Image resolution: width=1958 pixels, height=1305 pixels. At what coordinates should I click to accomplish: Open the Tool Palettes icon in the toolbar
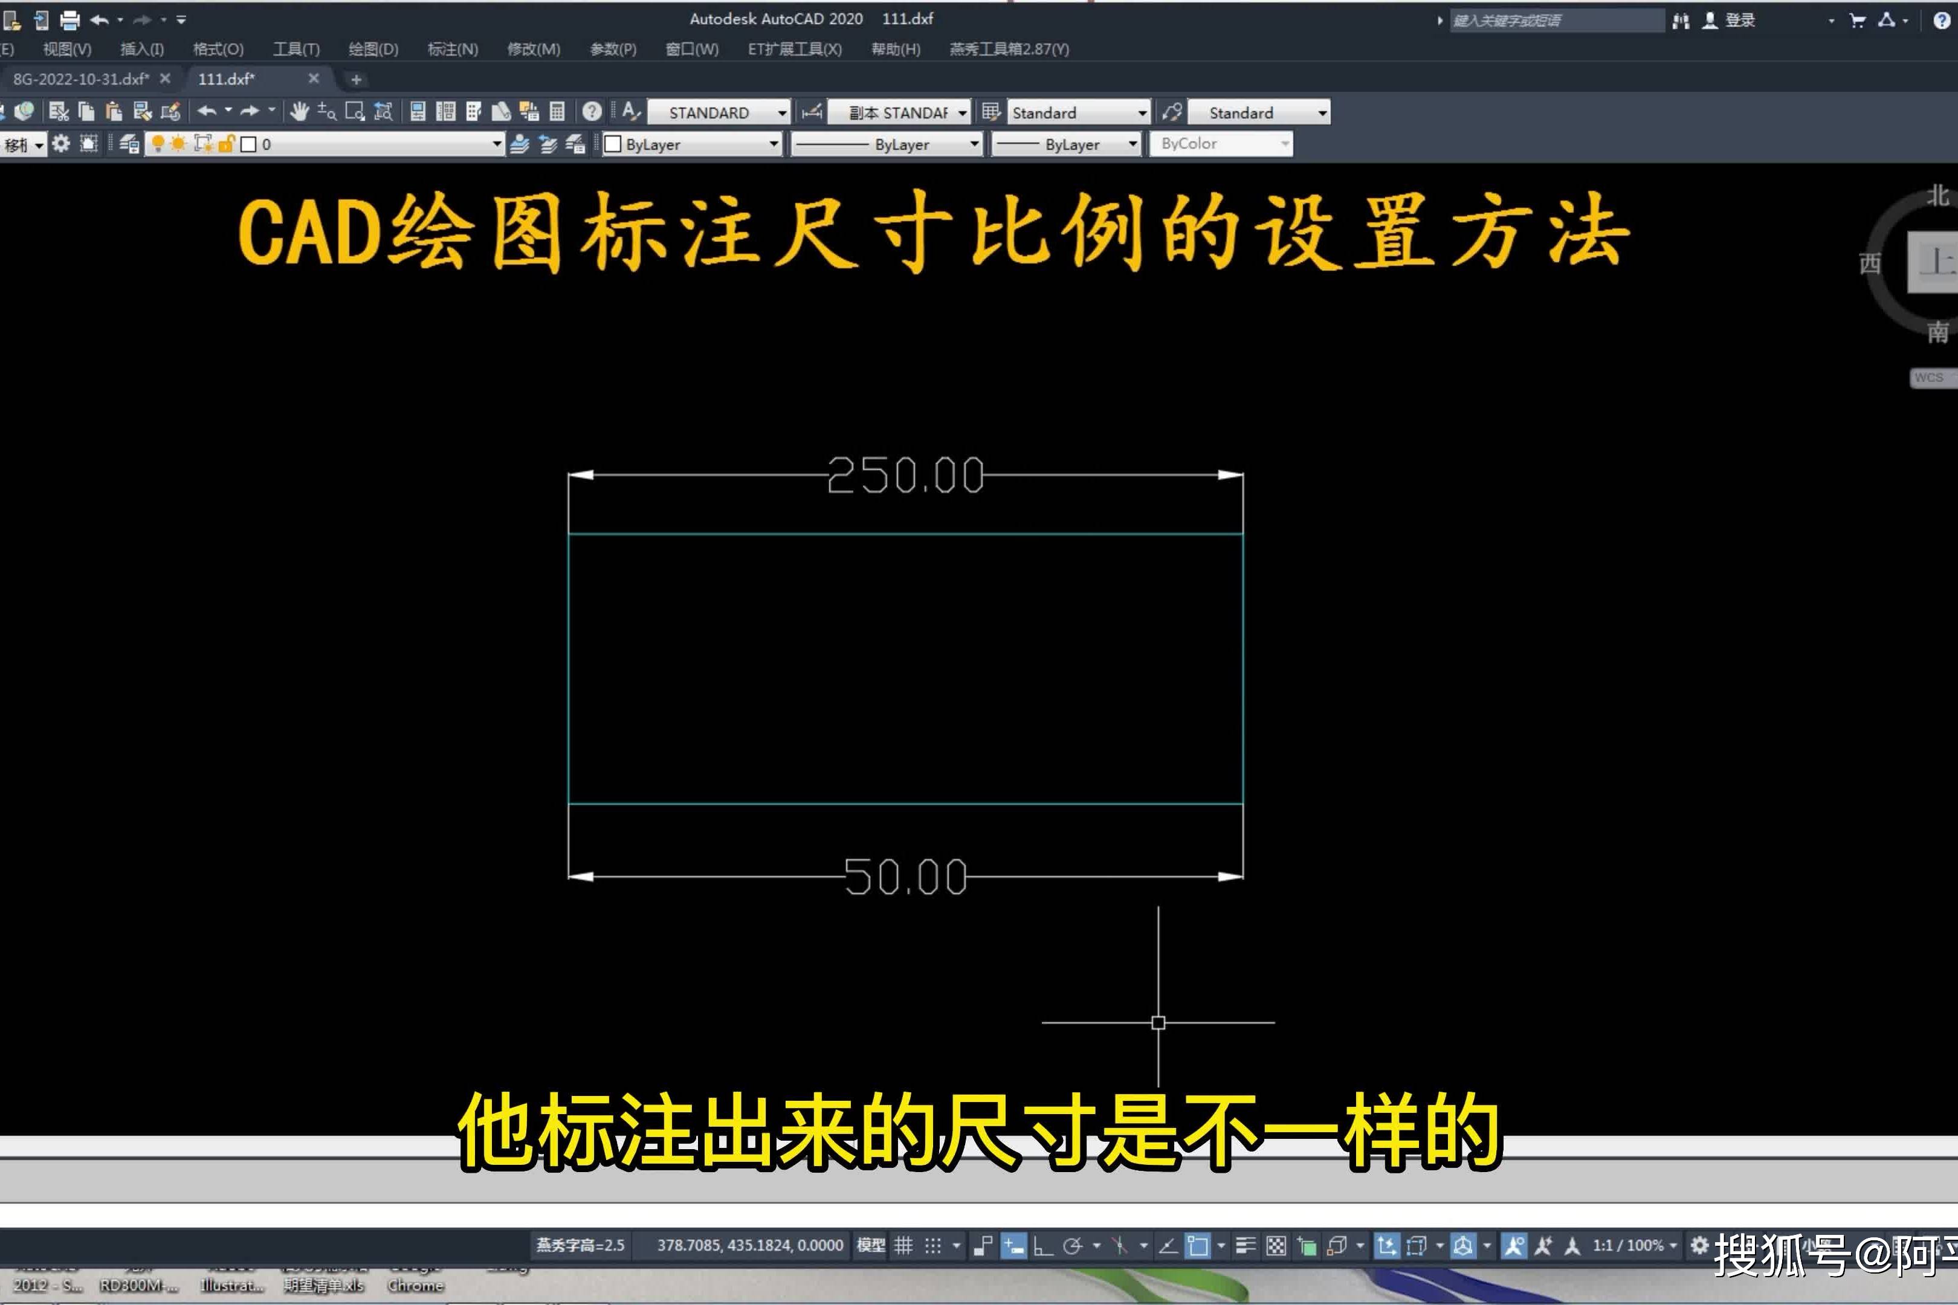(474, 112)
